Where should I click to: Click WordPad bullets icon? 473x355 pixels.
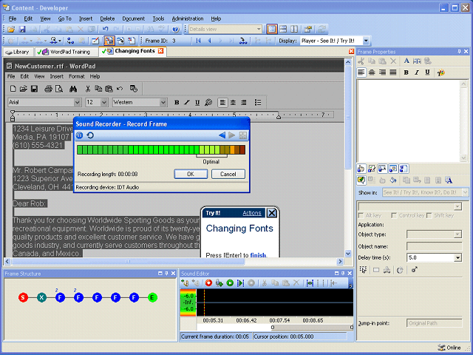click(x=258, y=103)
